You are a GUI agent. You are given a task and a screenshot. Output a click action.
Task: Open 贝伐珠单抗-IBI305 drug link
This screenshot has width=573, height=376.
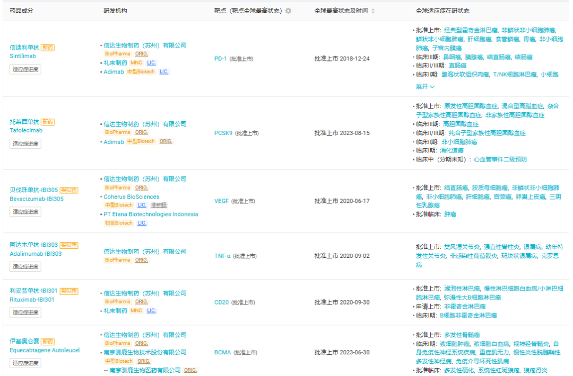33,190
